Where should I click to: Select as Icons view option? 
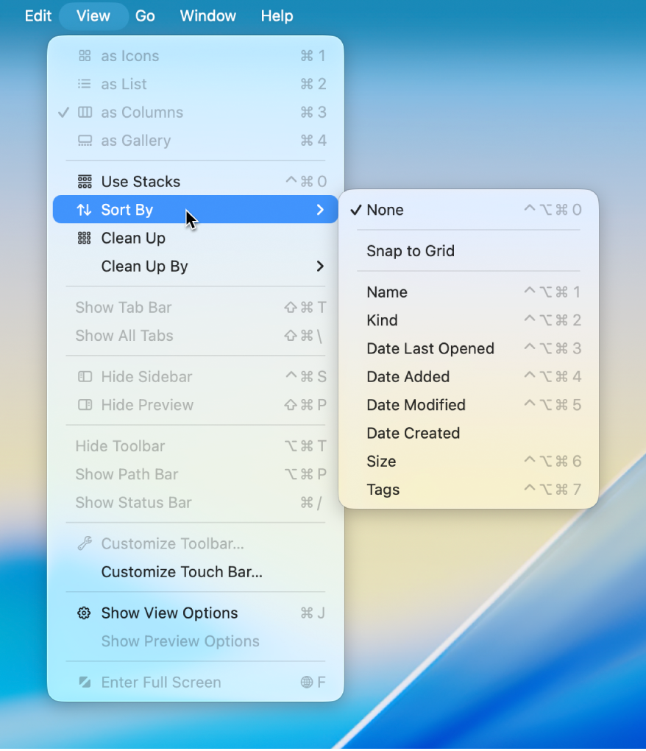196,56
